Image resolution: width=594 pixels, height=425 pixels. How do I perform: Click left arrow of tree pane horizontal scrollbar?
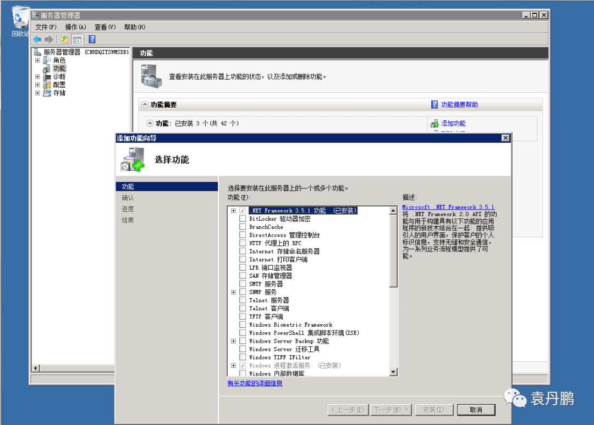pyautogui.click(x=36, y=368)
